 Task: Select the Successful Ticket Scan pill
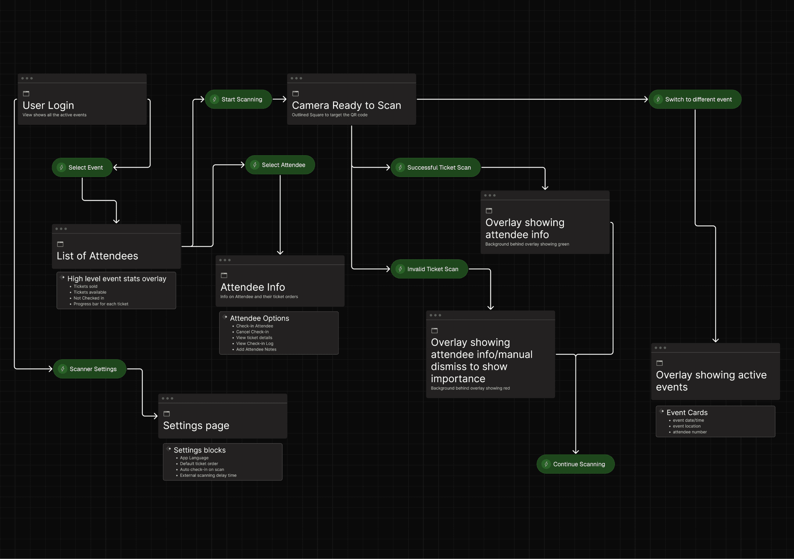435,167
